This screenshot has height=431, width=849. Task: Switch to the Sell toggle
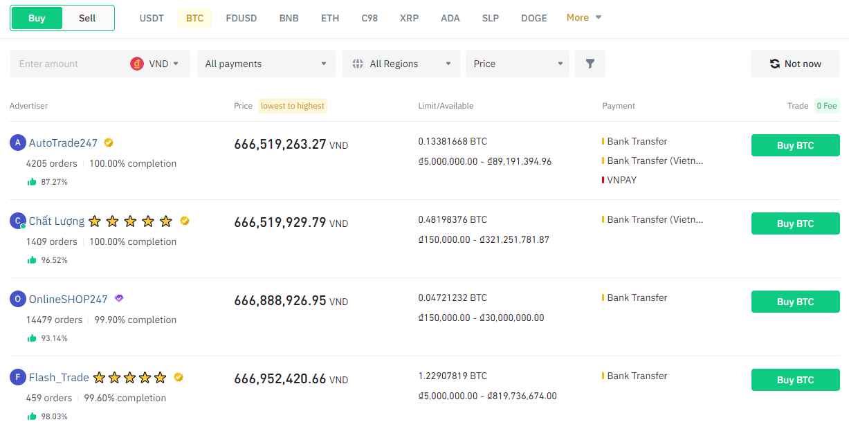[87, 18]
